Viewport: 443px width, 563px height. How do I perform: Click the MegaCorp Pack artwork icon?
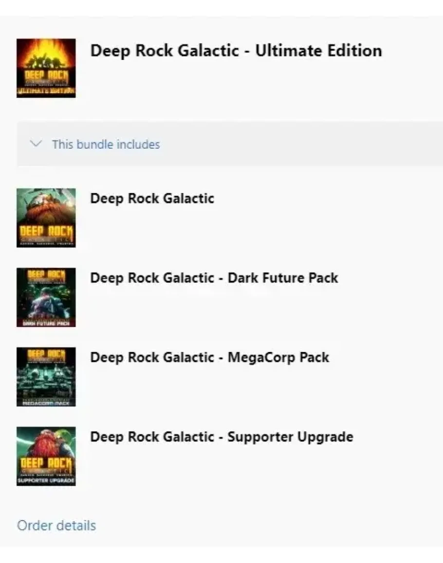pos(46,376)
